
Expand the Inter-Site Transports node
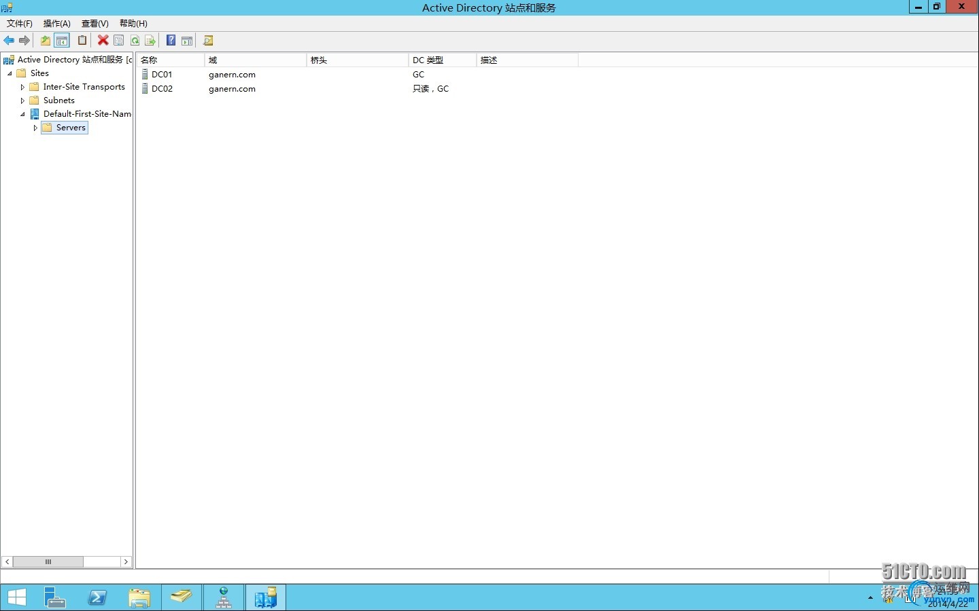tap(22, 87)
